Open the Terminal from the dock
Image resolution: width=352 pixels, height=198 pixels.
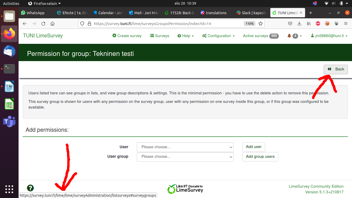coord(9,69)
